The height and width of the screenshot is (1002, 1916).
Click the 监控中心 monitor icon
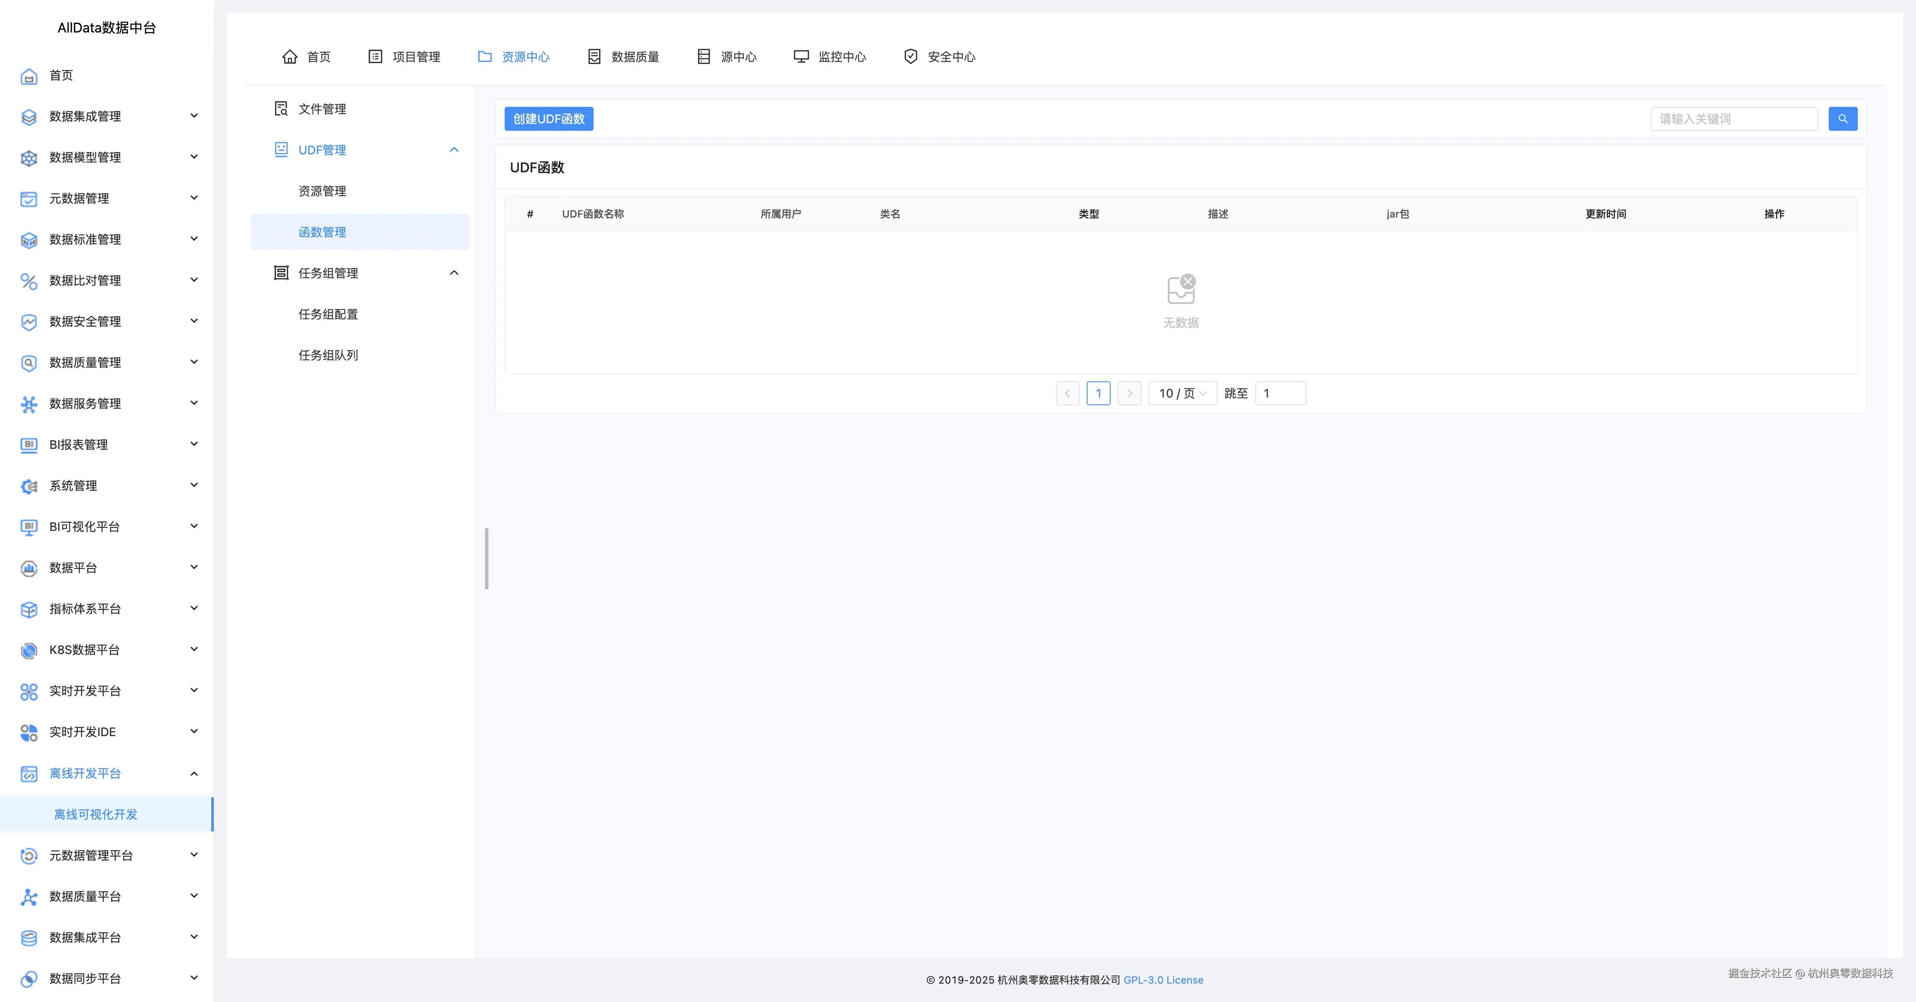801,57
